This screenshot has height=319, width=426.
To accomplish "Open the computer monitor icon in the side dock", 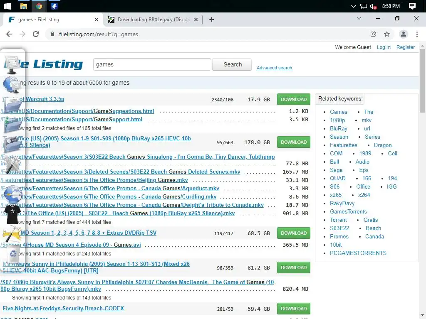I will tap(12, 64).
